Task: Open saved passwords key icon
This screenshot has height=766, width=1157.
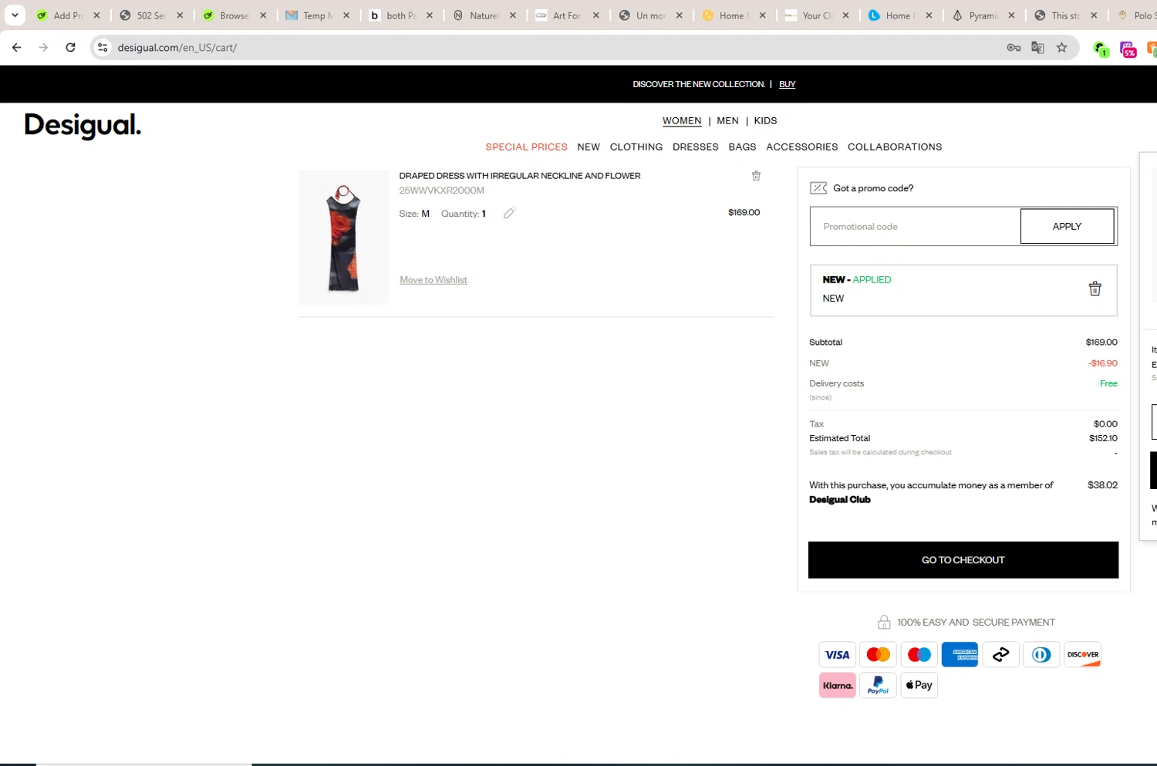Action: (x=1014, y=48)
